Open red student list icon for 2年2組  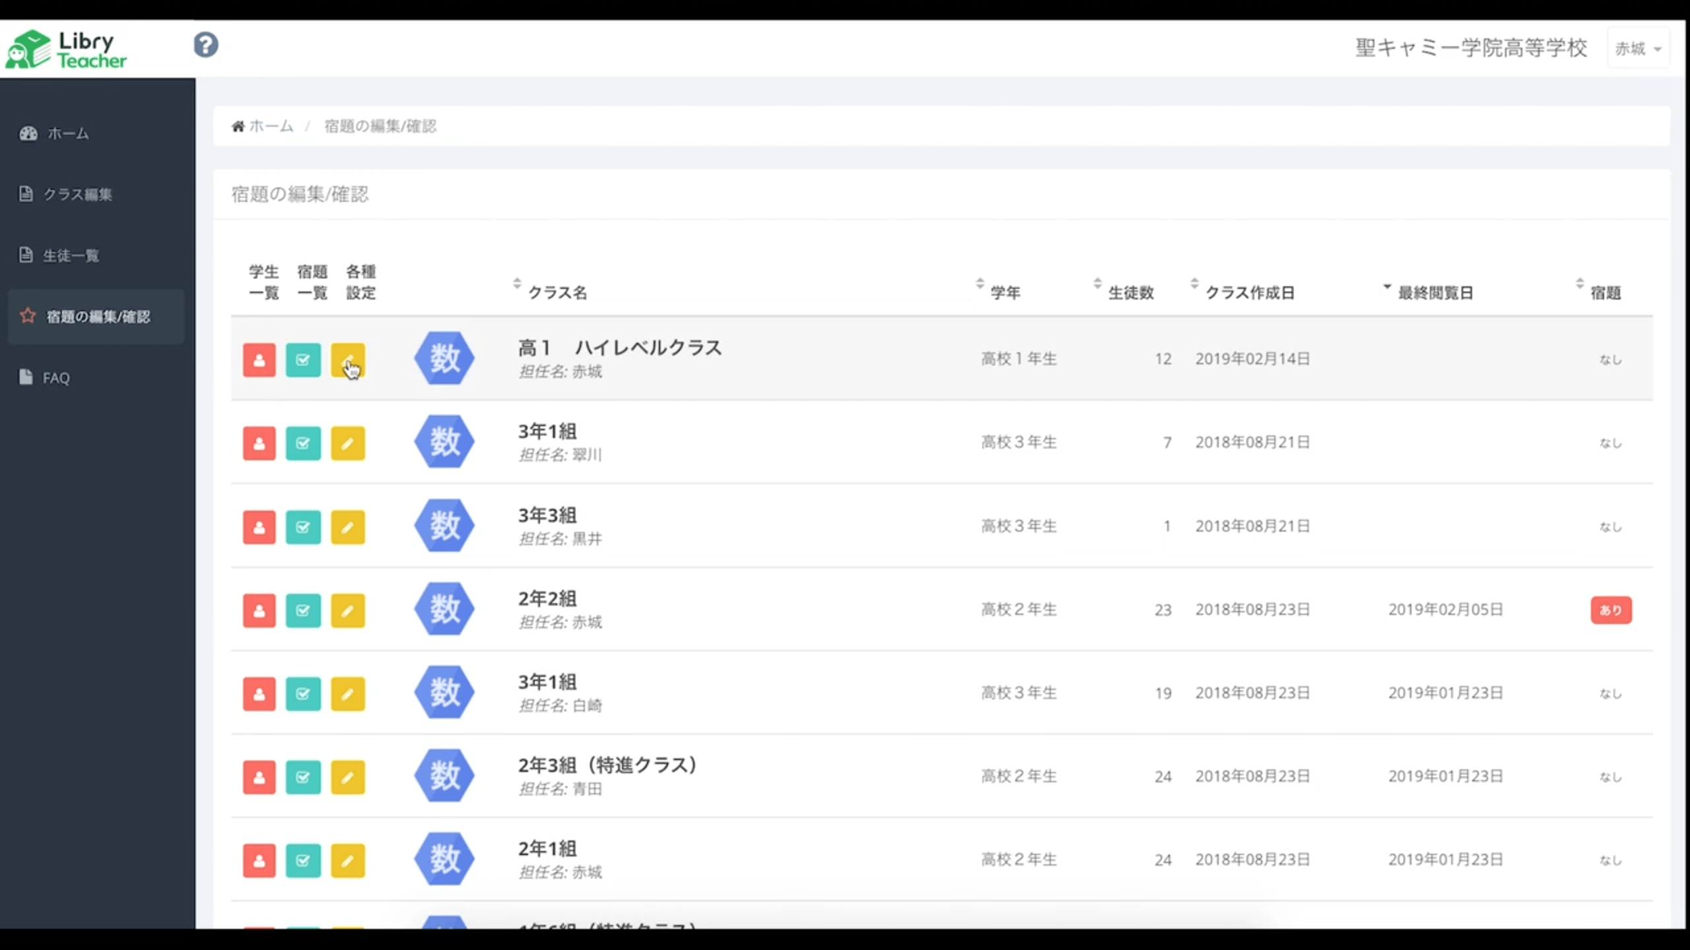(x=259, y=610)
